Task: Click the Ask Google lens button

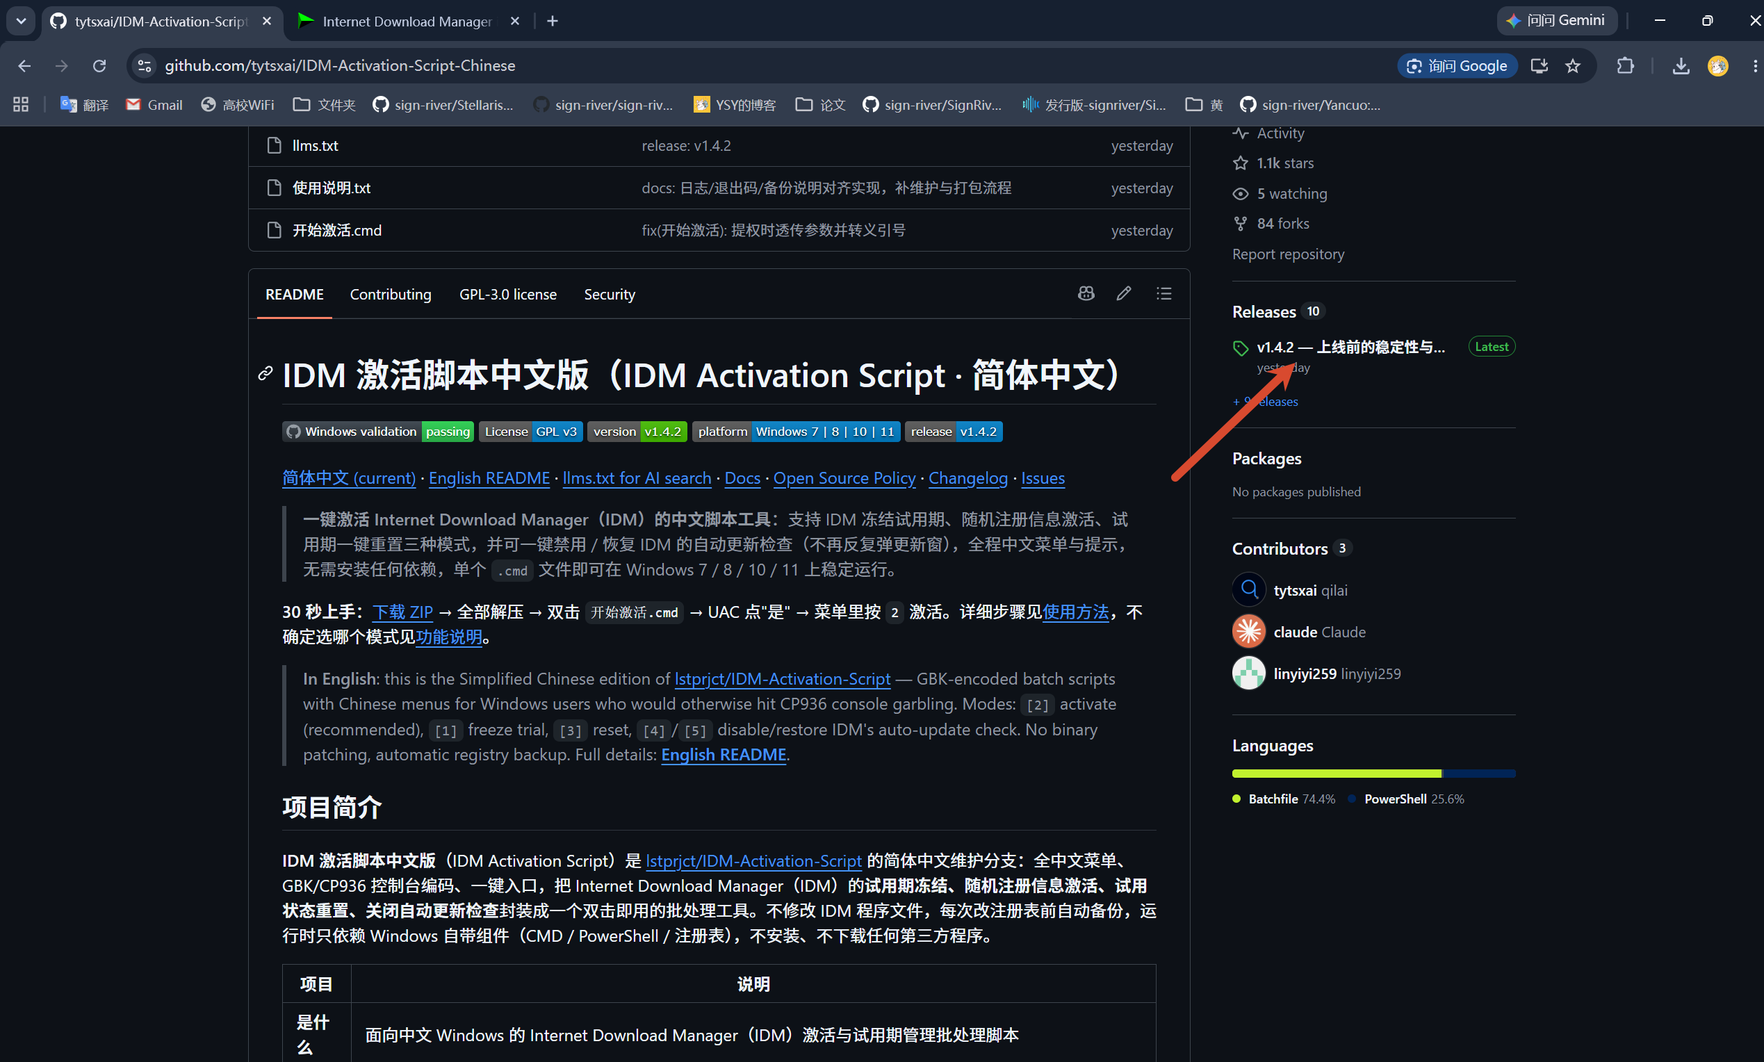Action: 1457,66
